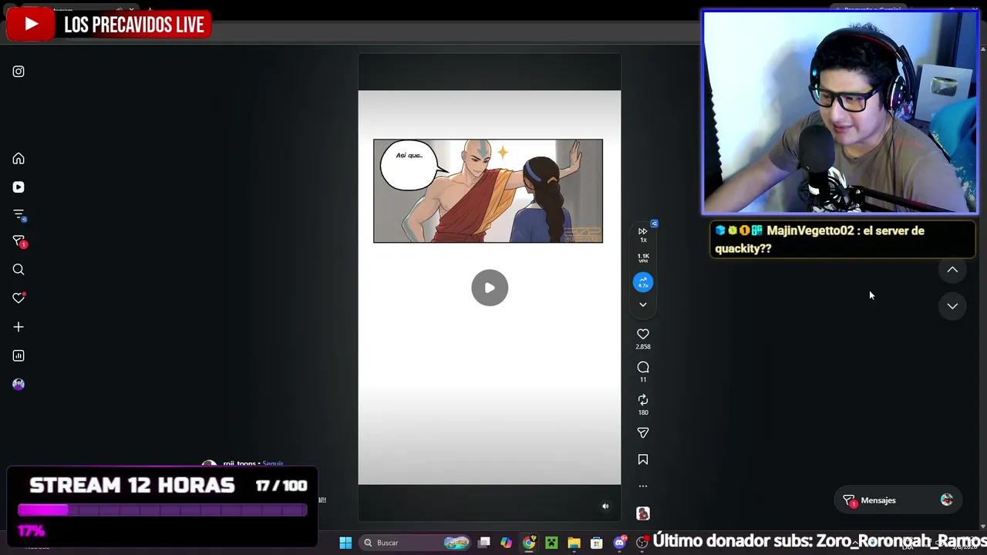Open the dashboard chart icon in the sidebar
The image size is (987, 555).
click(19, 355)
